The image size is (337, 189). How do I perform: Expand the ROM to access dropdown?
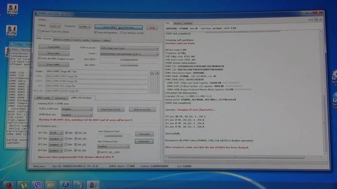pyautogui.click(x=130, y=48)
